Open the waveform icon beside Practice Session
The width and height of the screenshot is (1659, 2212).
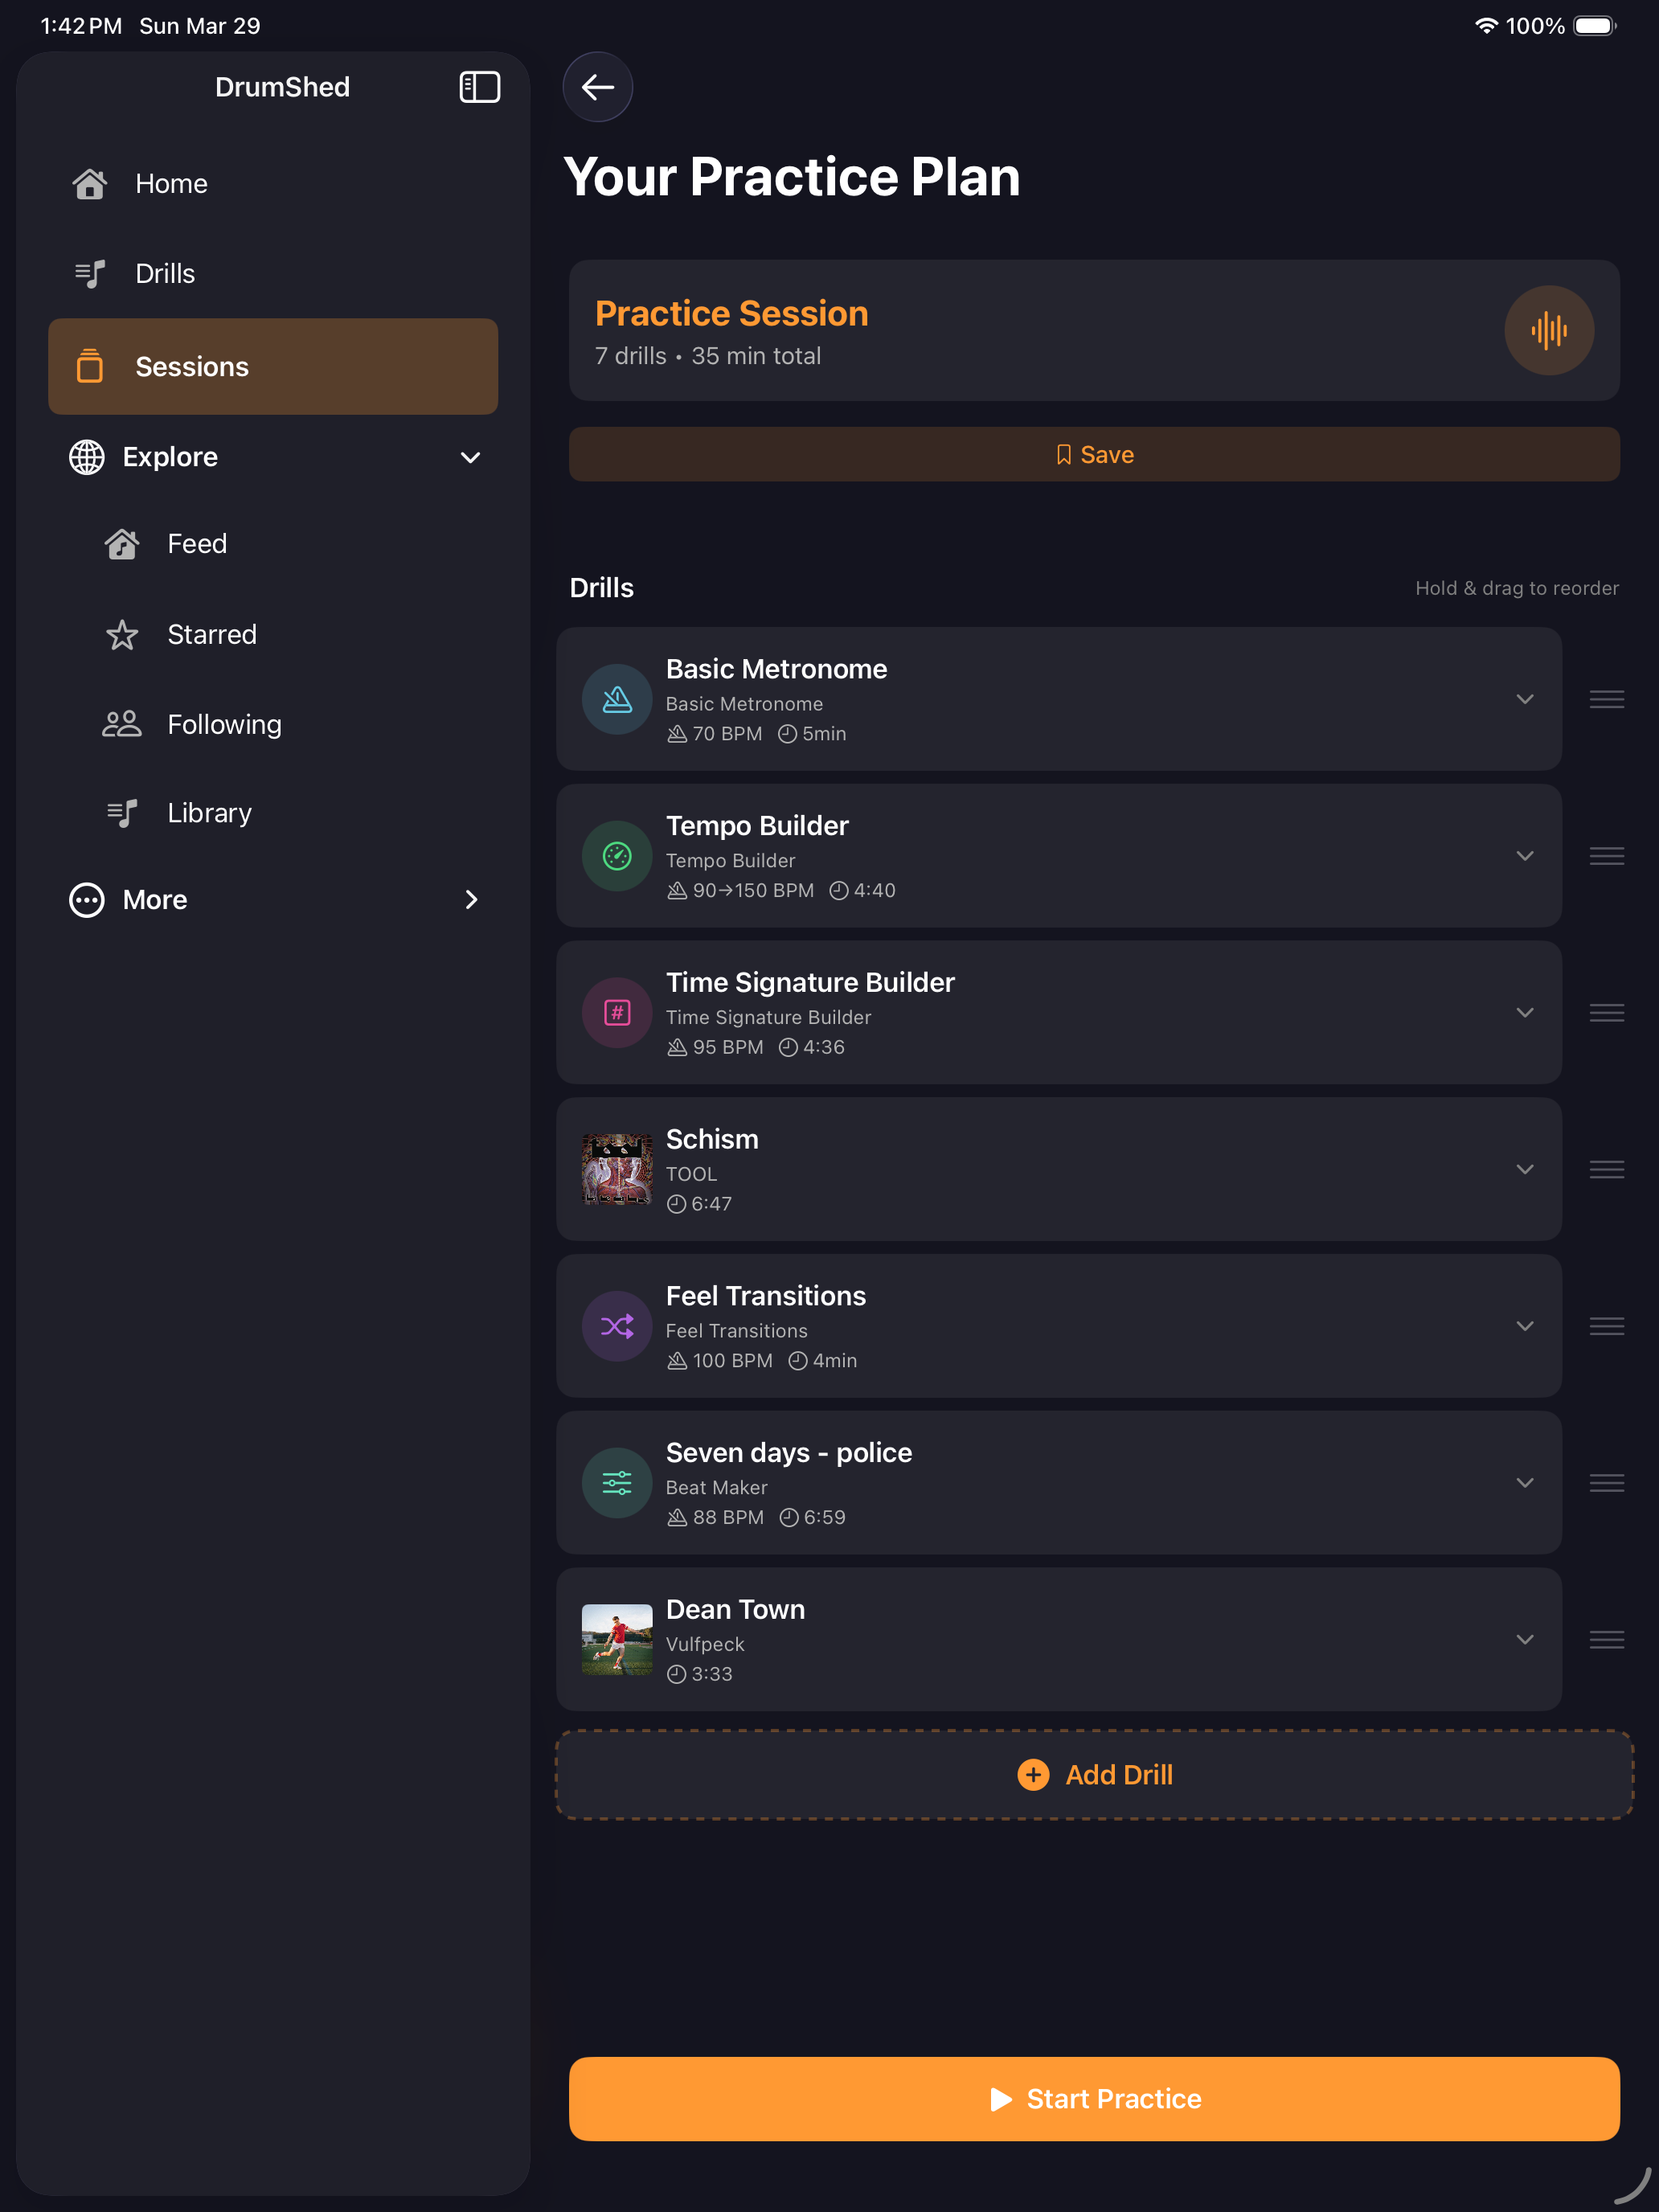tap(1549, 330)
